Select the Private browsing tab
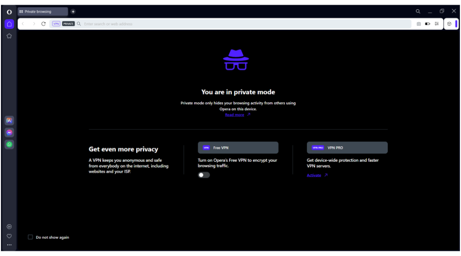The height and width of the screenshot is (256, 461). [43, 11]
